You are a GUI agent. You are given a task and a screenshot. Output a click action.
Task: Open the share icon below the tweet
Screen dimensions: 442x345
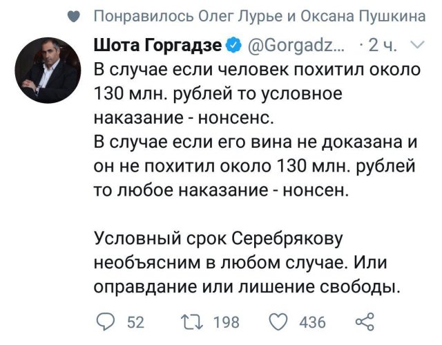click(x=363, y=321)
